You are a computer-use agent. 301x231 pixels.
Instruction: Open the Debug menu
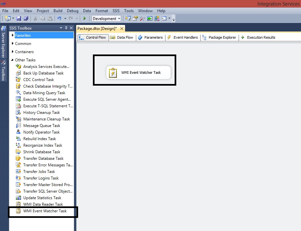click(73, 11)
